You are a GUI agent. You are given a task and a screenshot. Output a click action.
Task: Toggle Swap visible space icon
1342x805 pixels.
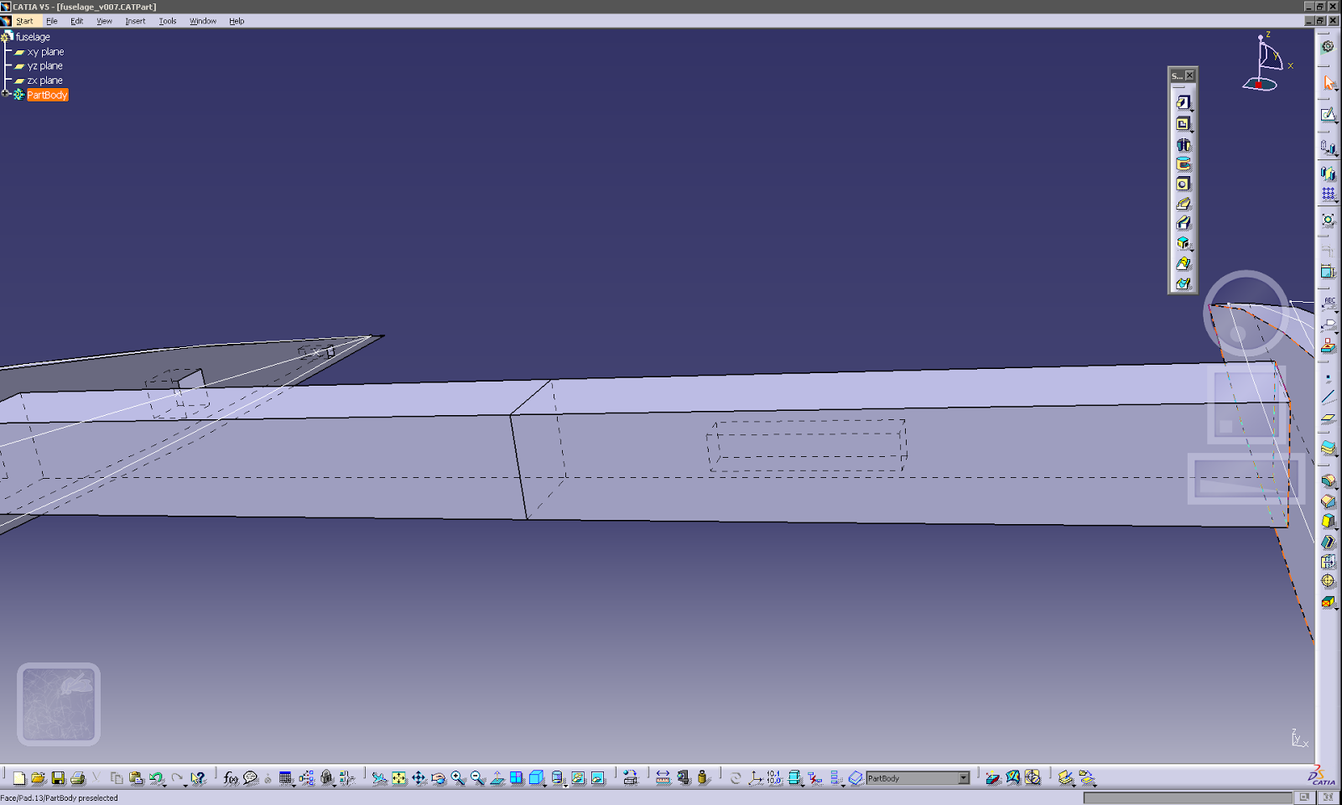tap(597, 778)
